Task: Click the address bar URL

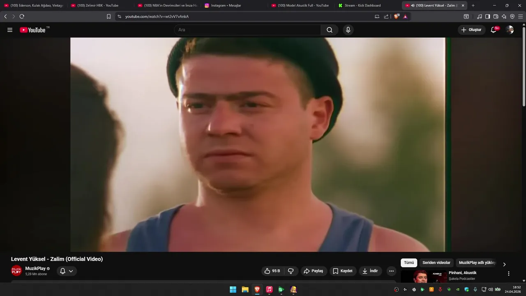Action: (157, 16)
